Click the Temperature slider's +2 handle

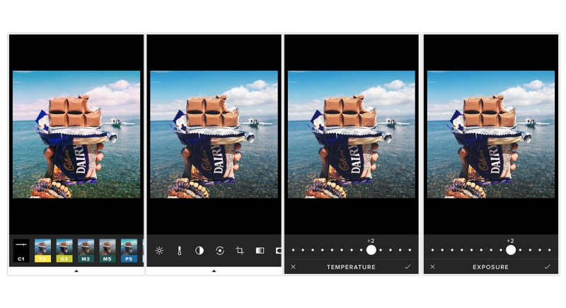pyautogui.click(x=371, y=250)
